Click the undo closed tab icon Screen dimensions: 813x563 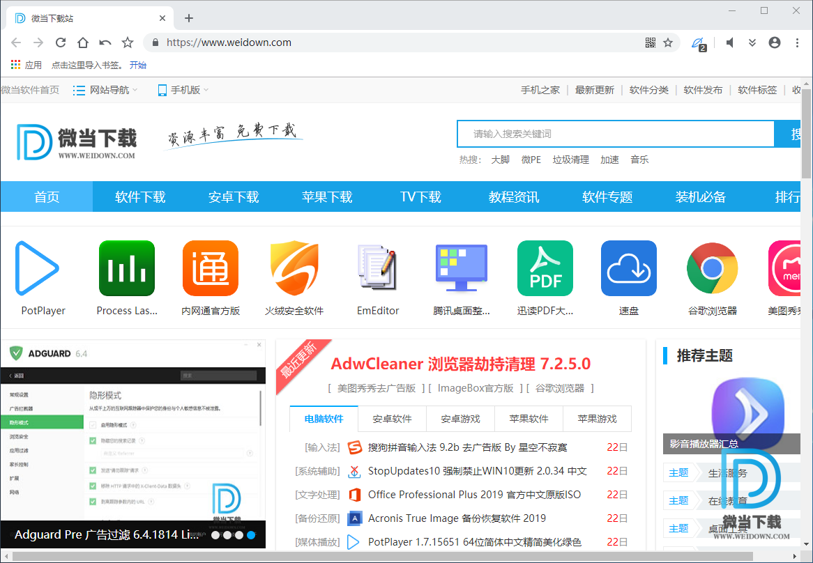pos(105,43)
